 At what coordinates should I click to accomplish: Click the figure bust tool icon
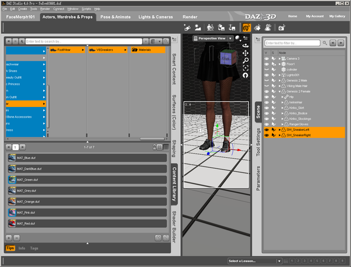pyautogui.click(x=268, y=27)
